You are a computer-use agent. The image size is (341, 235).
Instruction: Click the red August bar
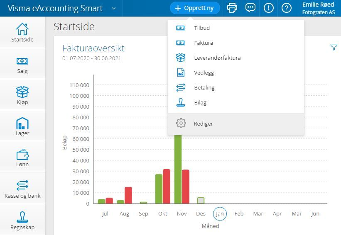128,195
